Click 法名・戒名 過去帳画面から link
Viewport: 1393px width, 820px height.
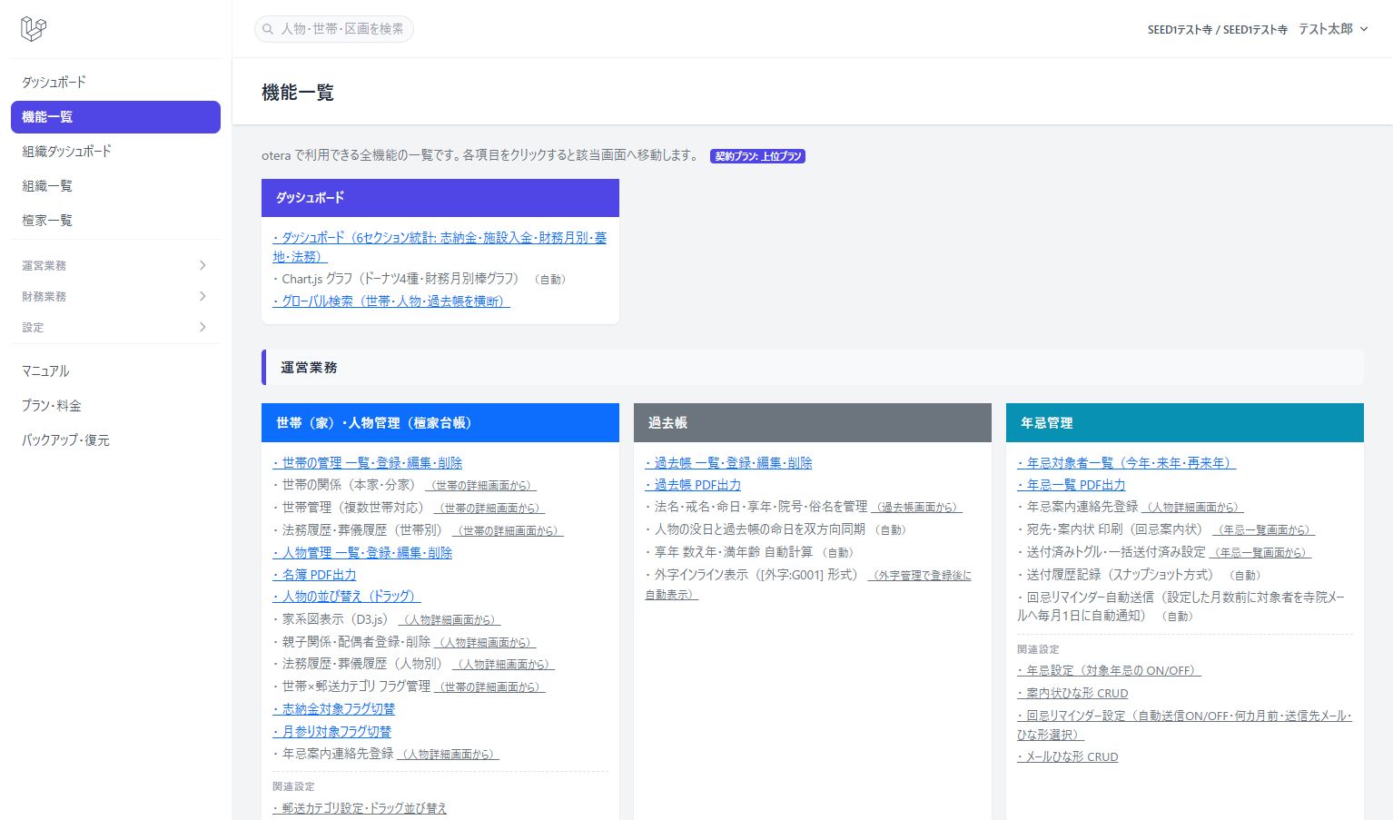pyautogui.click(x=917, y=508)
